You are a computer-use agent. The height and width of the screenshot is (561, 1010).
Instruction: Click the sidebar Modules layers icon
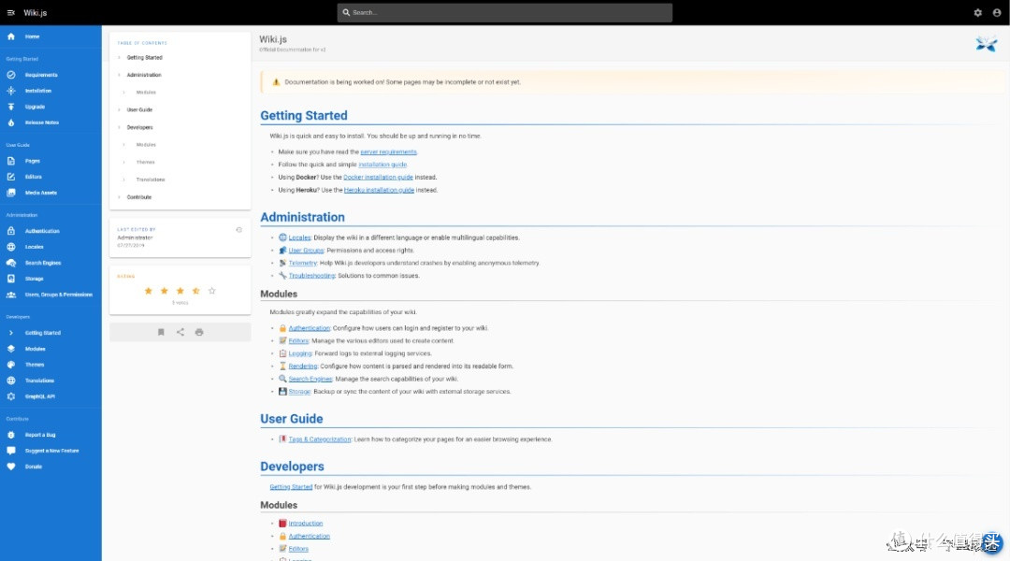pyautogui.click(x=11, y=349)
